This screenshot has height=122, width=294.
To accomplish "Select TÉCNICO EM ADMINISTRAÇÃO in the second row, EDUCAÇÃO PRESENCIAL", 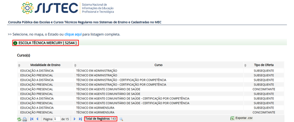I will tap(97, 75).
